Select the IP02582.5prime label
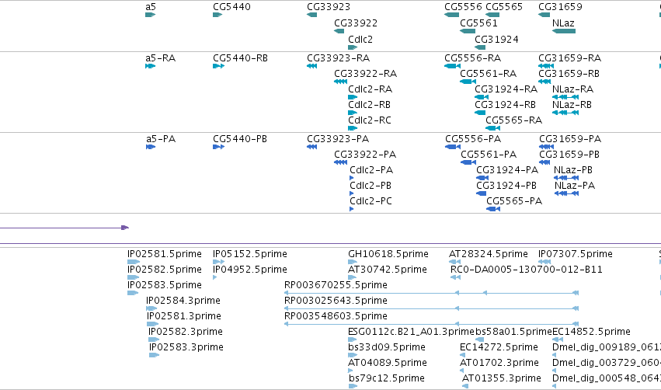The image size is (661, 390). [x=165, y=269]
